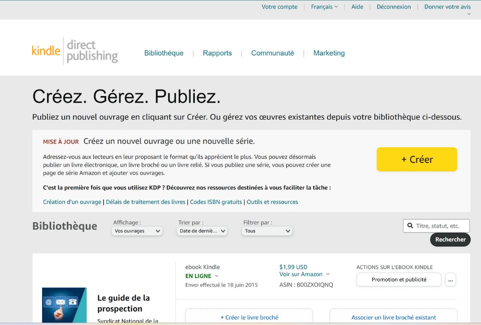Click the yellow + Créer button

pos(416,159)
